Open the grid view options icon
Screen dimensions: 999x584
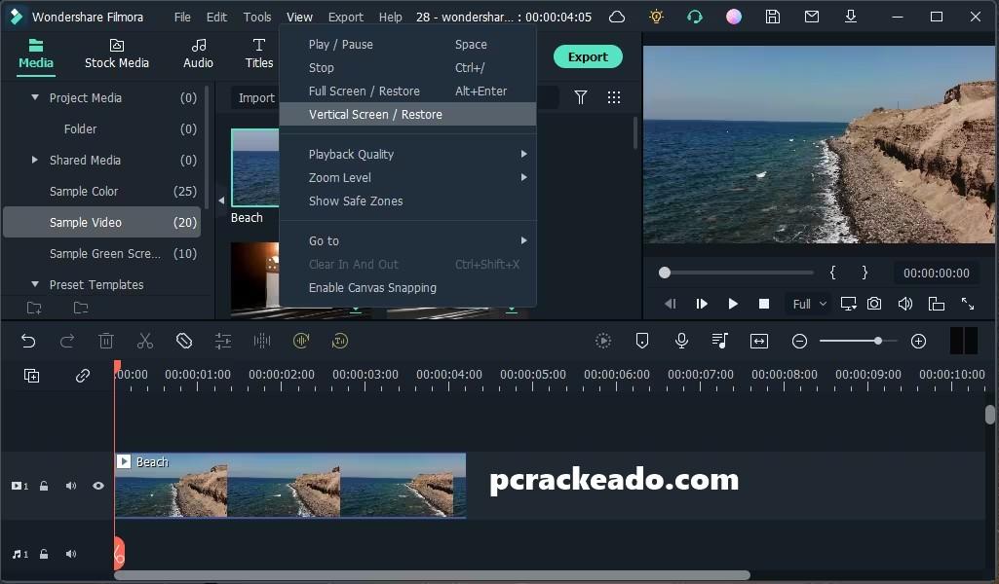click(x=614, y=97)
